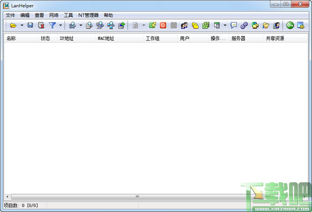Click the printer-like scan icon with magnifier
The width and height of the screenshot is (312, 212).
click(89, 26)
